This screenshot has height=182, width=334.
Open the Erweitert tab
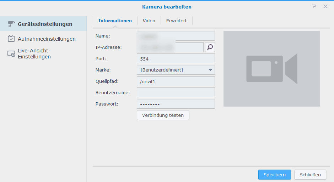(176, 21)
